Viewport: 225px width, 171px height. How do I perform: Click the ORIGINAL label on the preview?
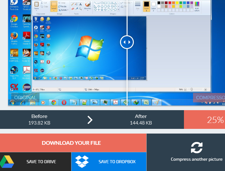click(25, 97)
